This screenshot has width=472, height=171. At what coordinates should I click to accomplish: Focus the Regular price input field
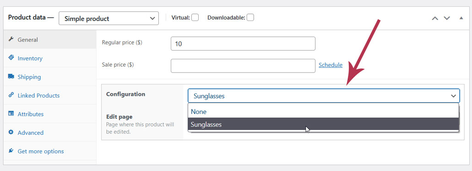[x=243, y=43]
